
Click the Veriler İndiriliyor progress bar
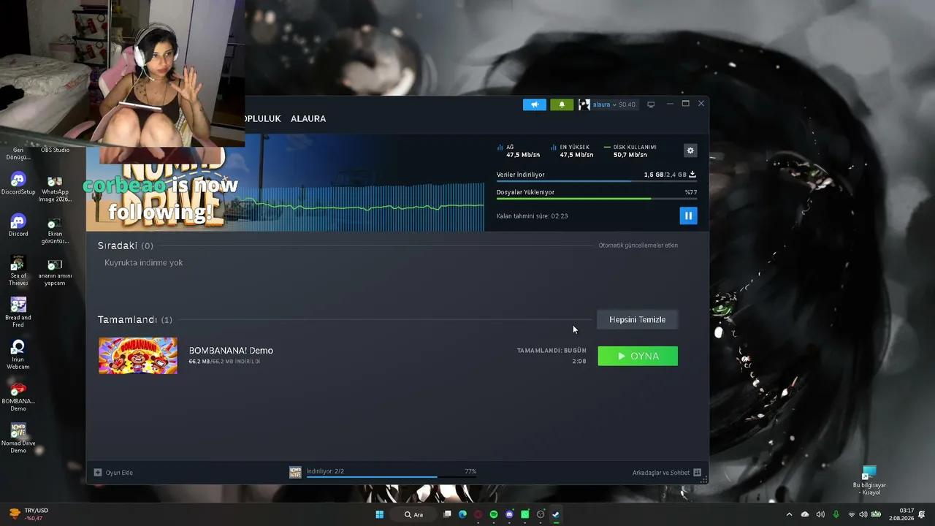coord(597,181)
